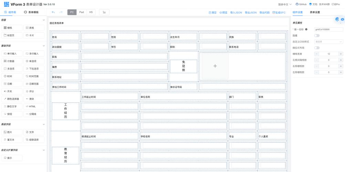Pick the 滑块 slider component
The height and width of the screenshot is (172, 345).
[34, 99]
